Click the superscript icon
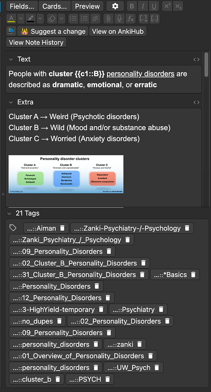The image size is (211, 392). [x=167, y=6]
